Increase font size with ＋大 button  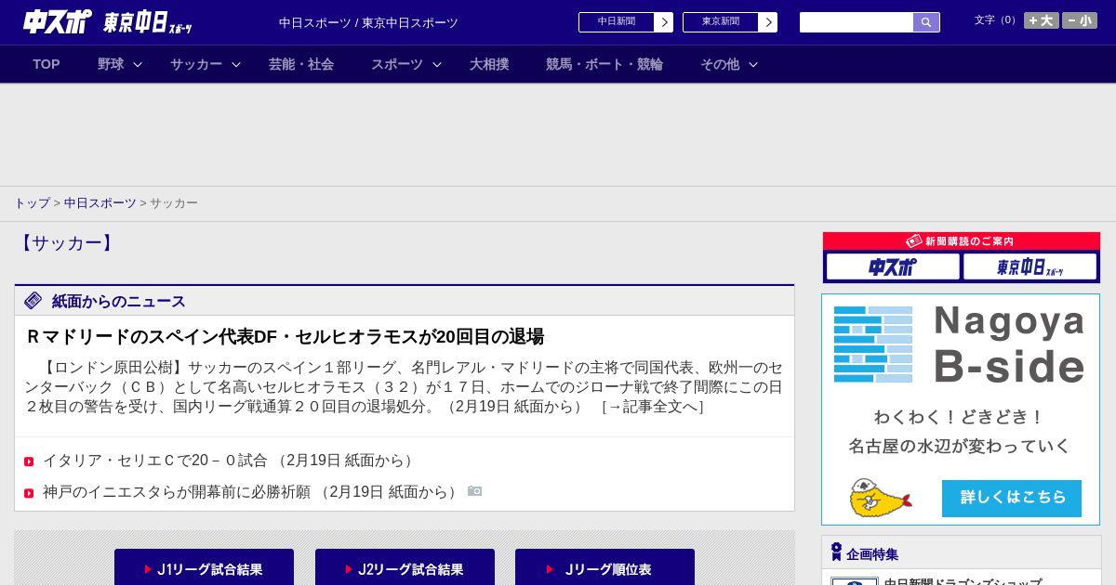click(x=1042, y=20)
